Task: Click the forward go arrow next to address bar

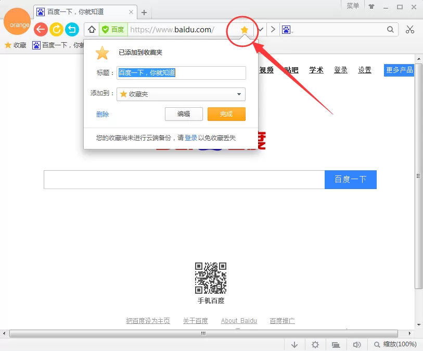Action: coord(273,29)
